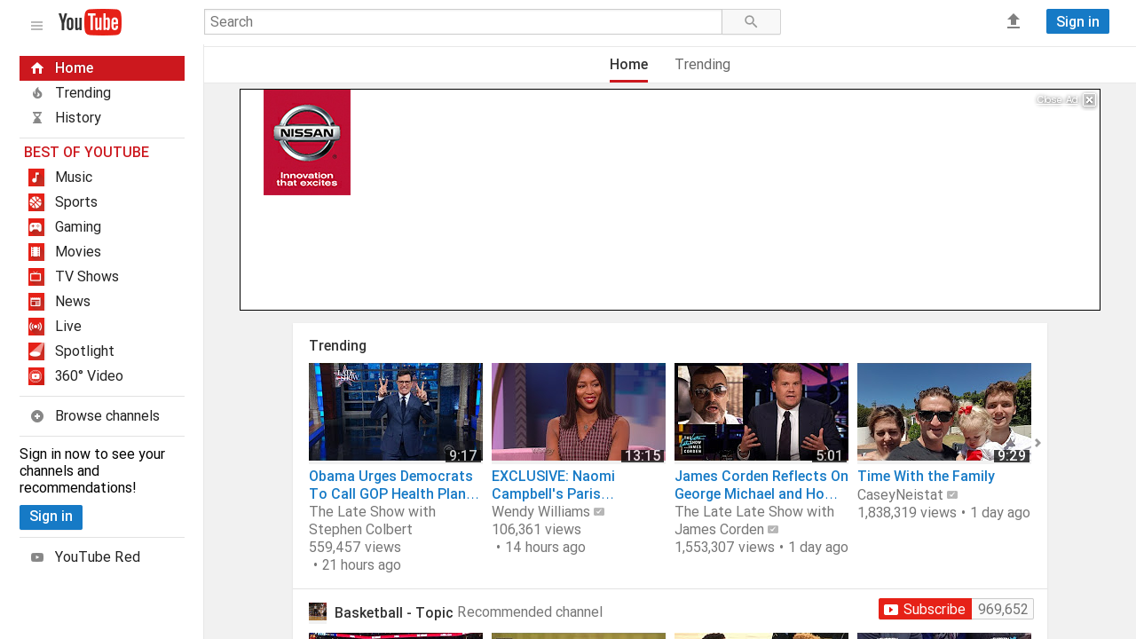
Task: Click the Gaming controller icon
Action: tap(36, 227)
